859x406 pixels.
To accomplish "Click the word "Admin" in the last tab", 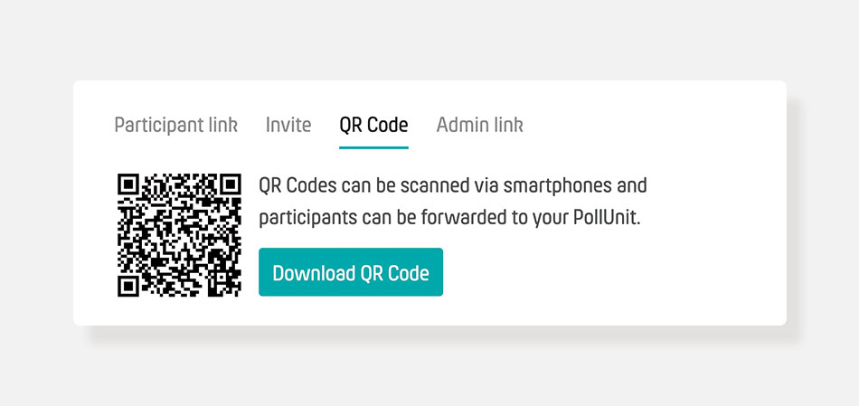I will coord(459,126).
